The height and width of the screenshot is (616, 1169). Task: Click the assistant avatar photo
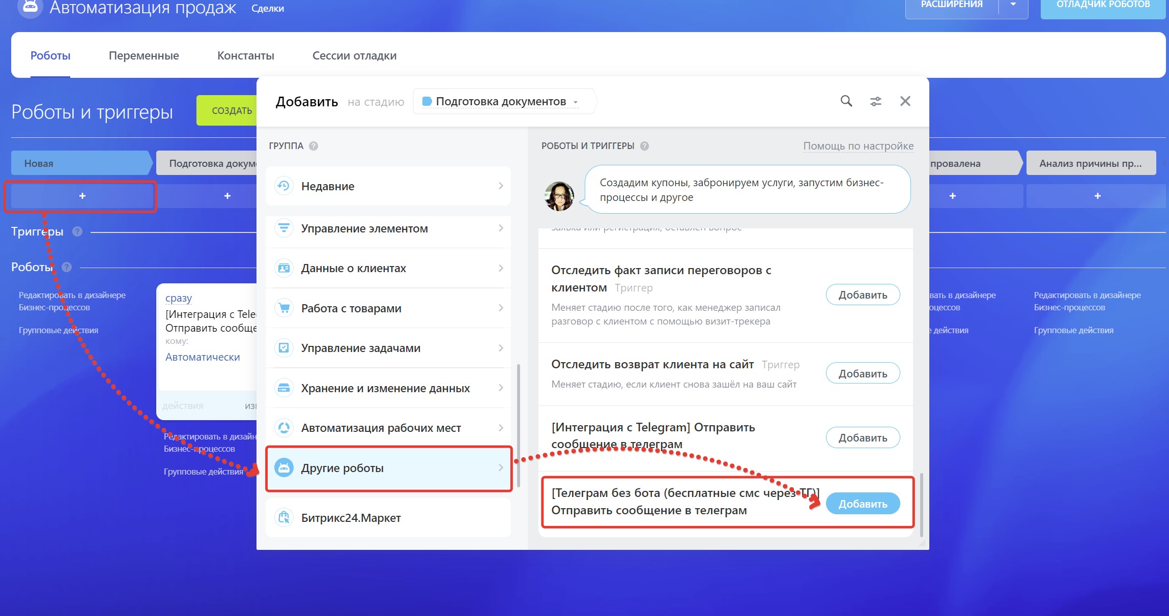tap(559, 195)
